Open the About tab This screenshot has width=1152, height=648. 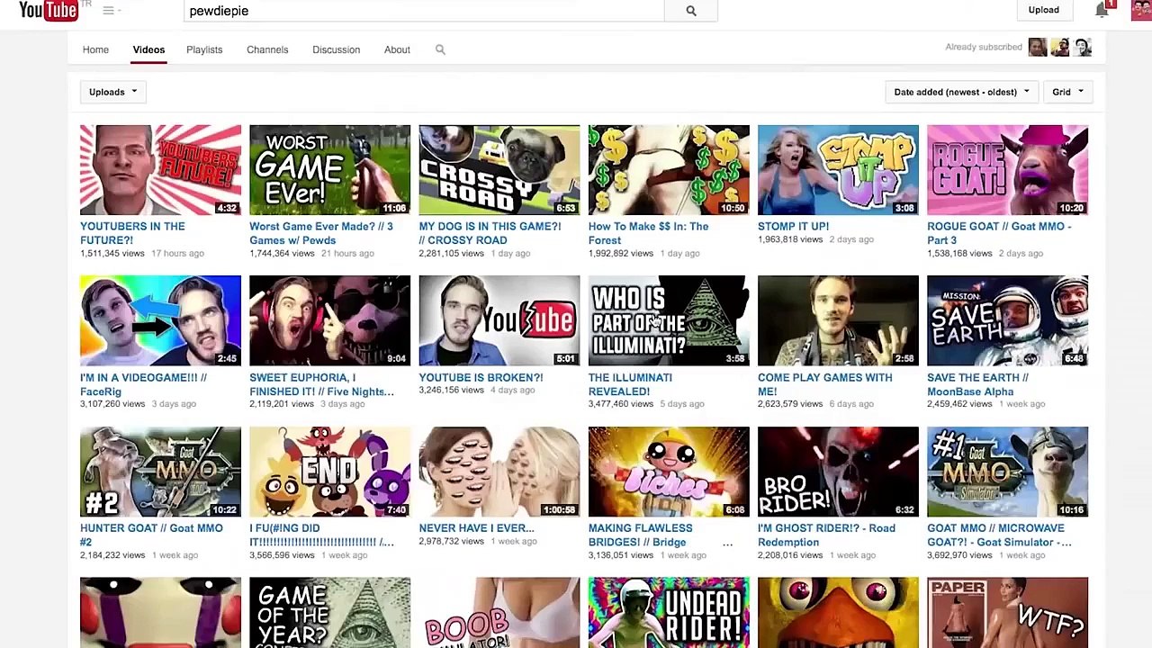397,49
